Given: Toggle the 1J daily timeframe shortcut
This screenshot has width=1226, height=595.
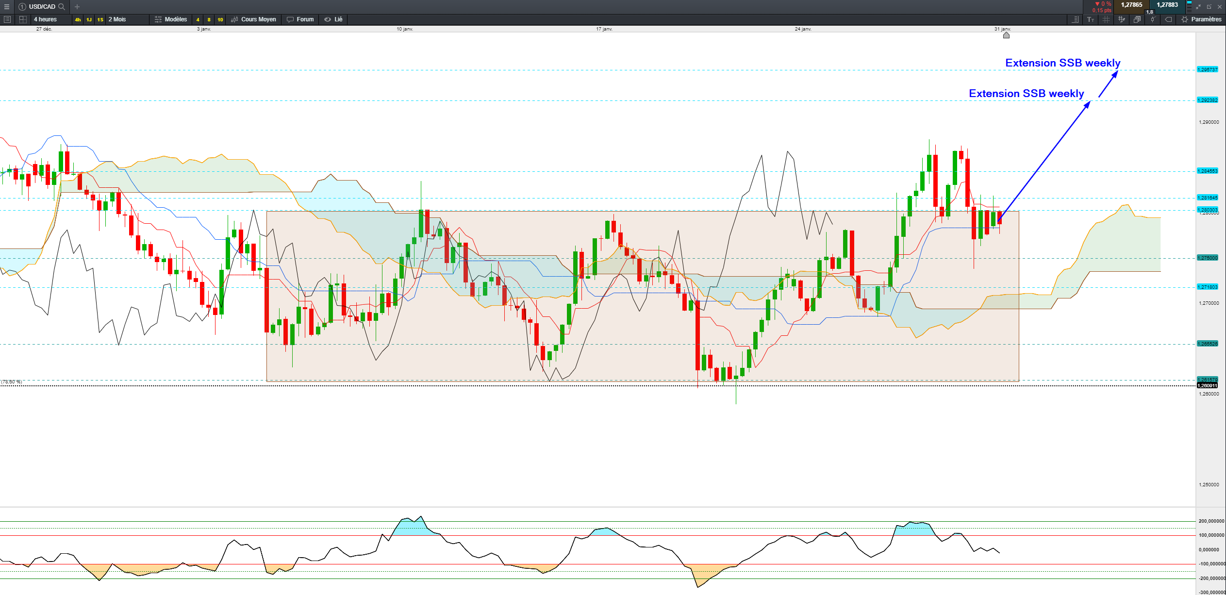Looking at the screenshot, I should 89,19.
